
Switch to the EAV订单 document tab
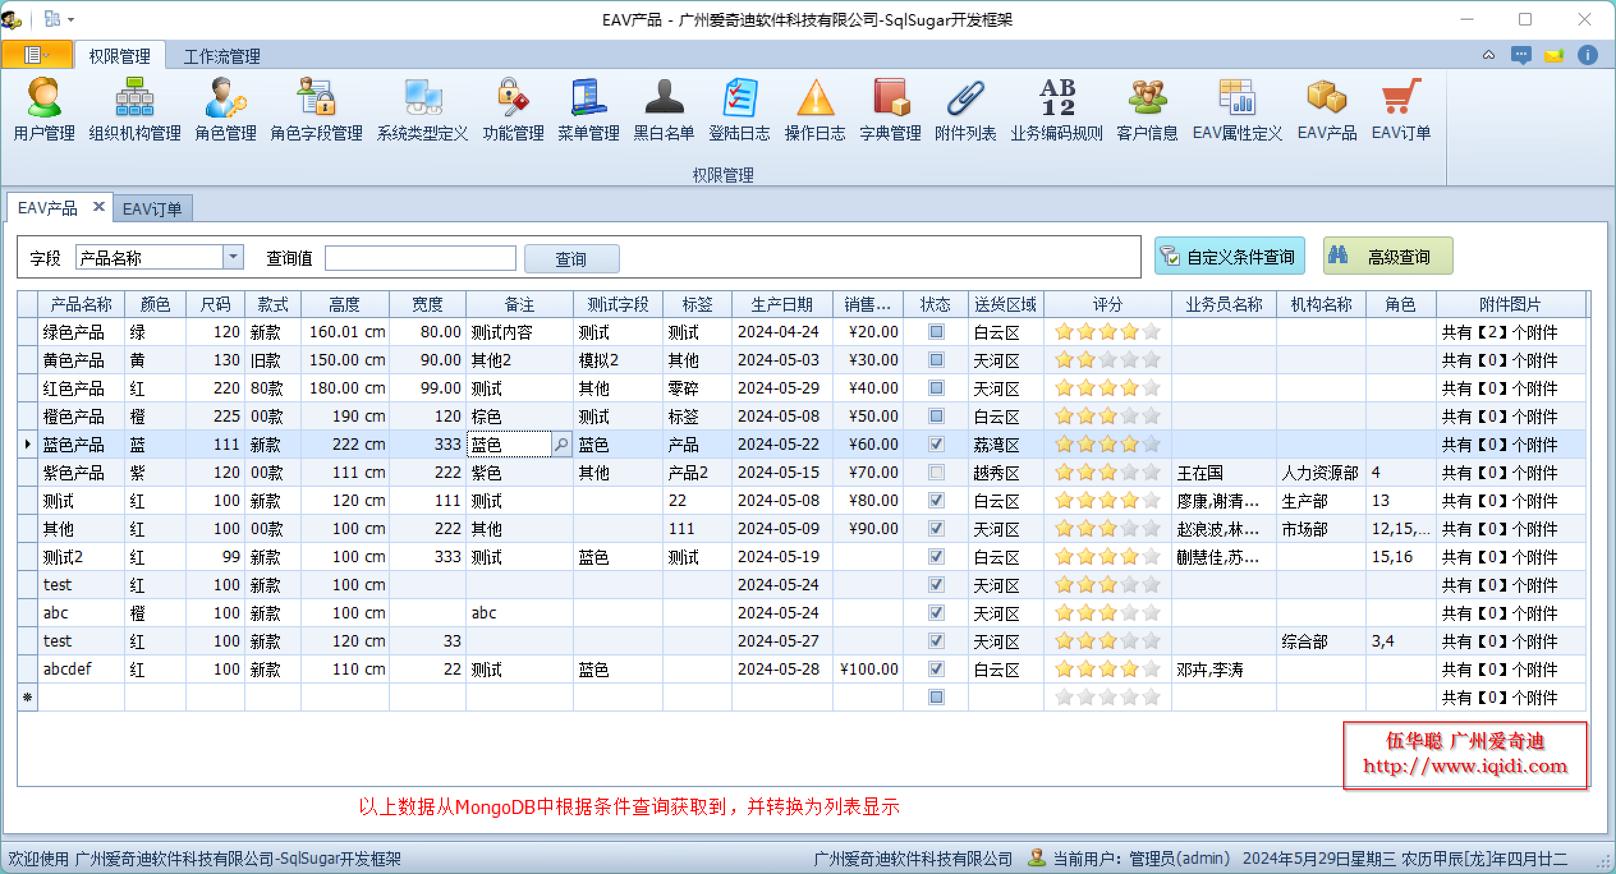(x=152, y=209)
